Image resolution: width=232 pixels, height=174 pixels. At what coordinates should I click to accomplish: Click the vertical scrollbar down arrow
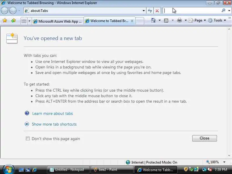tap(229, 155)
